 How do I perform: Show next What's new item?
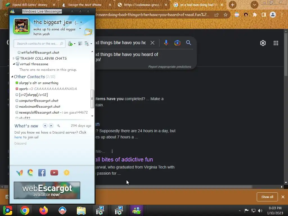(x=51, y=126)
